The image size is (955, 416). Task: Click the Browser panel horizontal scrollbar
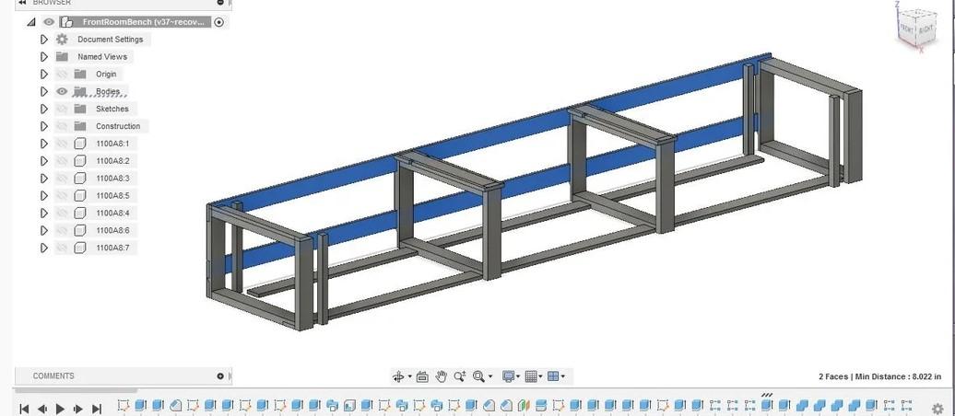[x=77, y=390]
